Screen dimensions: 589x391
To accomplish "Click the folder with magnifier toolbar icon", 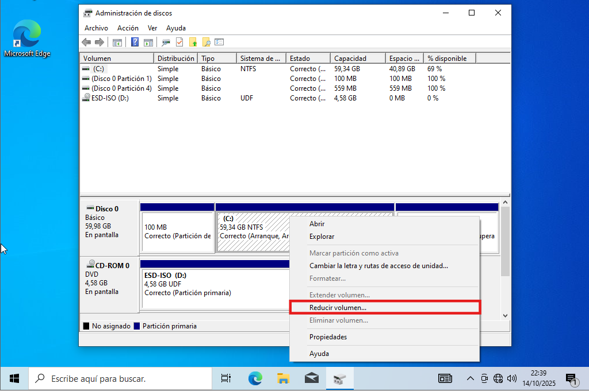I will [x=206, y=42].
